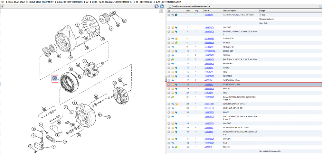Click the note icon in the PLATE row
The image size is (322, 154).
173,113
